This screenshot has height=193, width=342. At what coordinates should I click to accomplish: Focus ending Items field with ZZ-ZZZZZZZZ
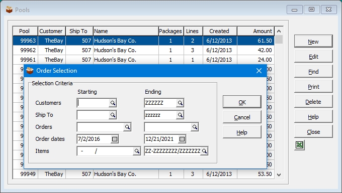click(x=173, y=151)
